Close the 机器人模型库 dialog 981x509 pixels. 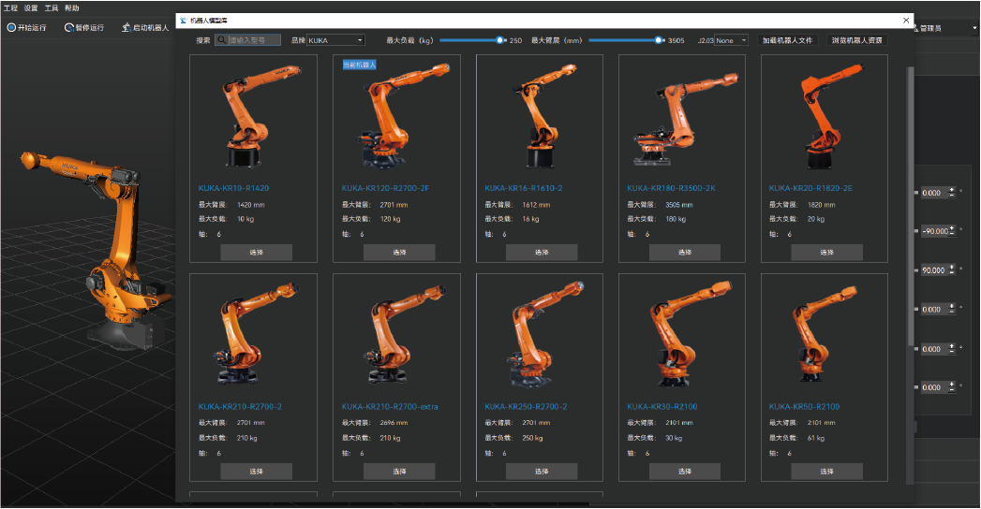(x=906, y=21)
